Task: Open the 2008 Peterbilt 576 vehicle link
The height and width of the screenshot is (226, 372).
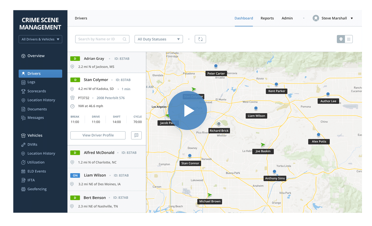Action: tap(110, 98)
